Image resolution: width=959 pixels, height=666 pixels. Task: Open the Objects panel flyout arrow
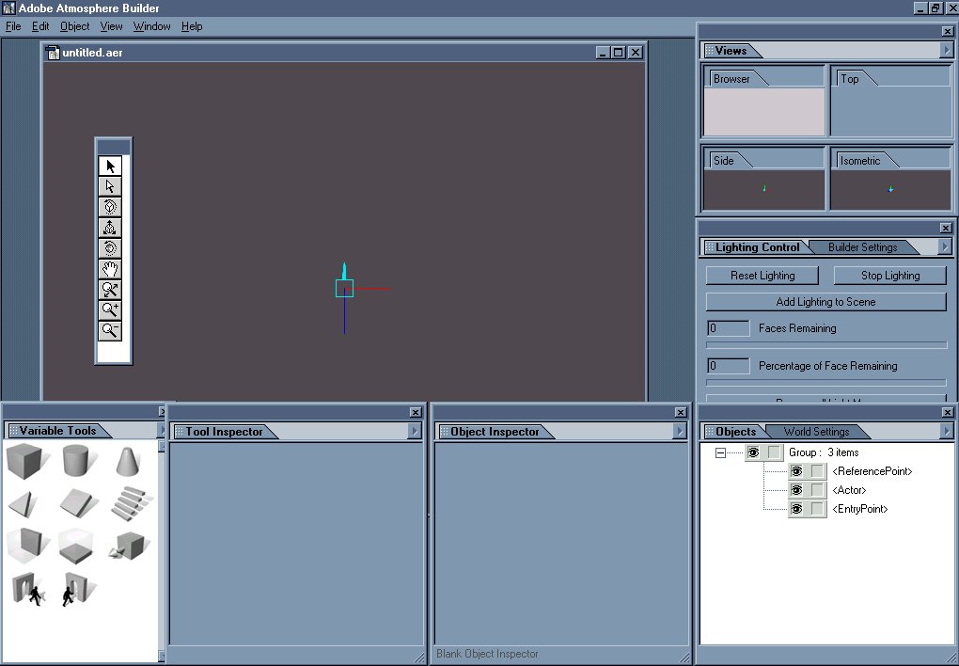pyautogui.click(x=946, y=431)
